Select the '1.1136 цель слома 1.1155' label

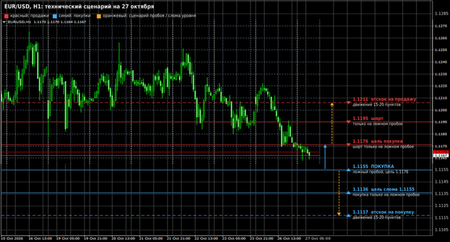(x=383, y=189)
